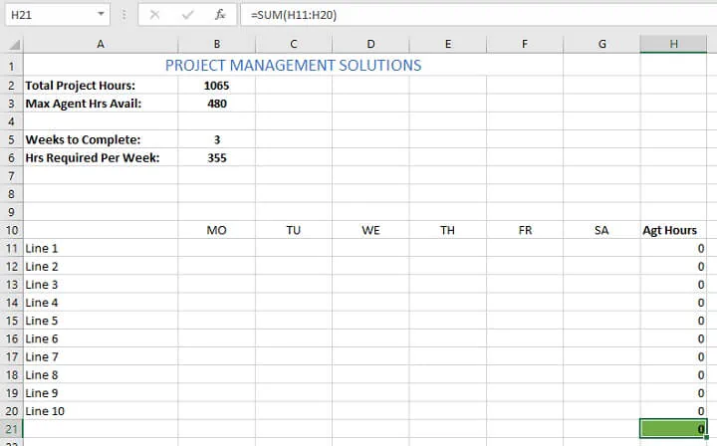Click the MO day header cell
This screenshot has height=446, width=717.
pyautogui.click(x=217, y=230)
